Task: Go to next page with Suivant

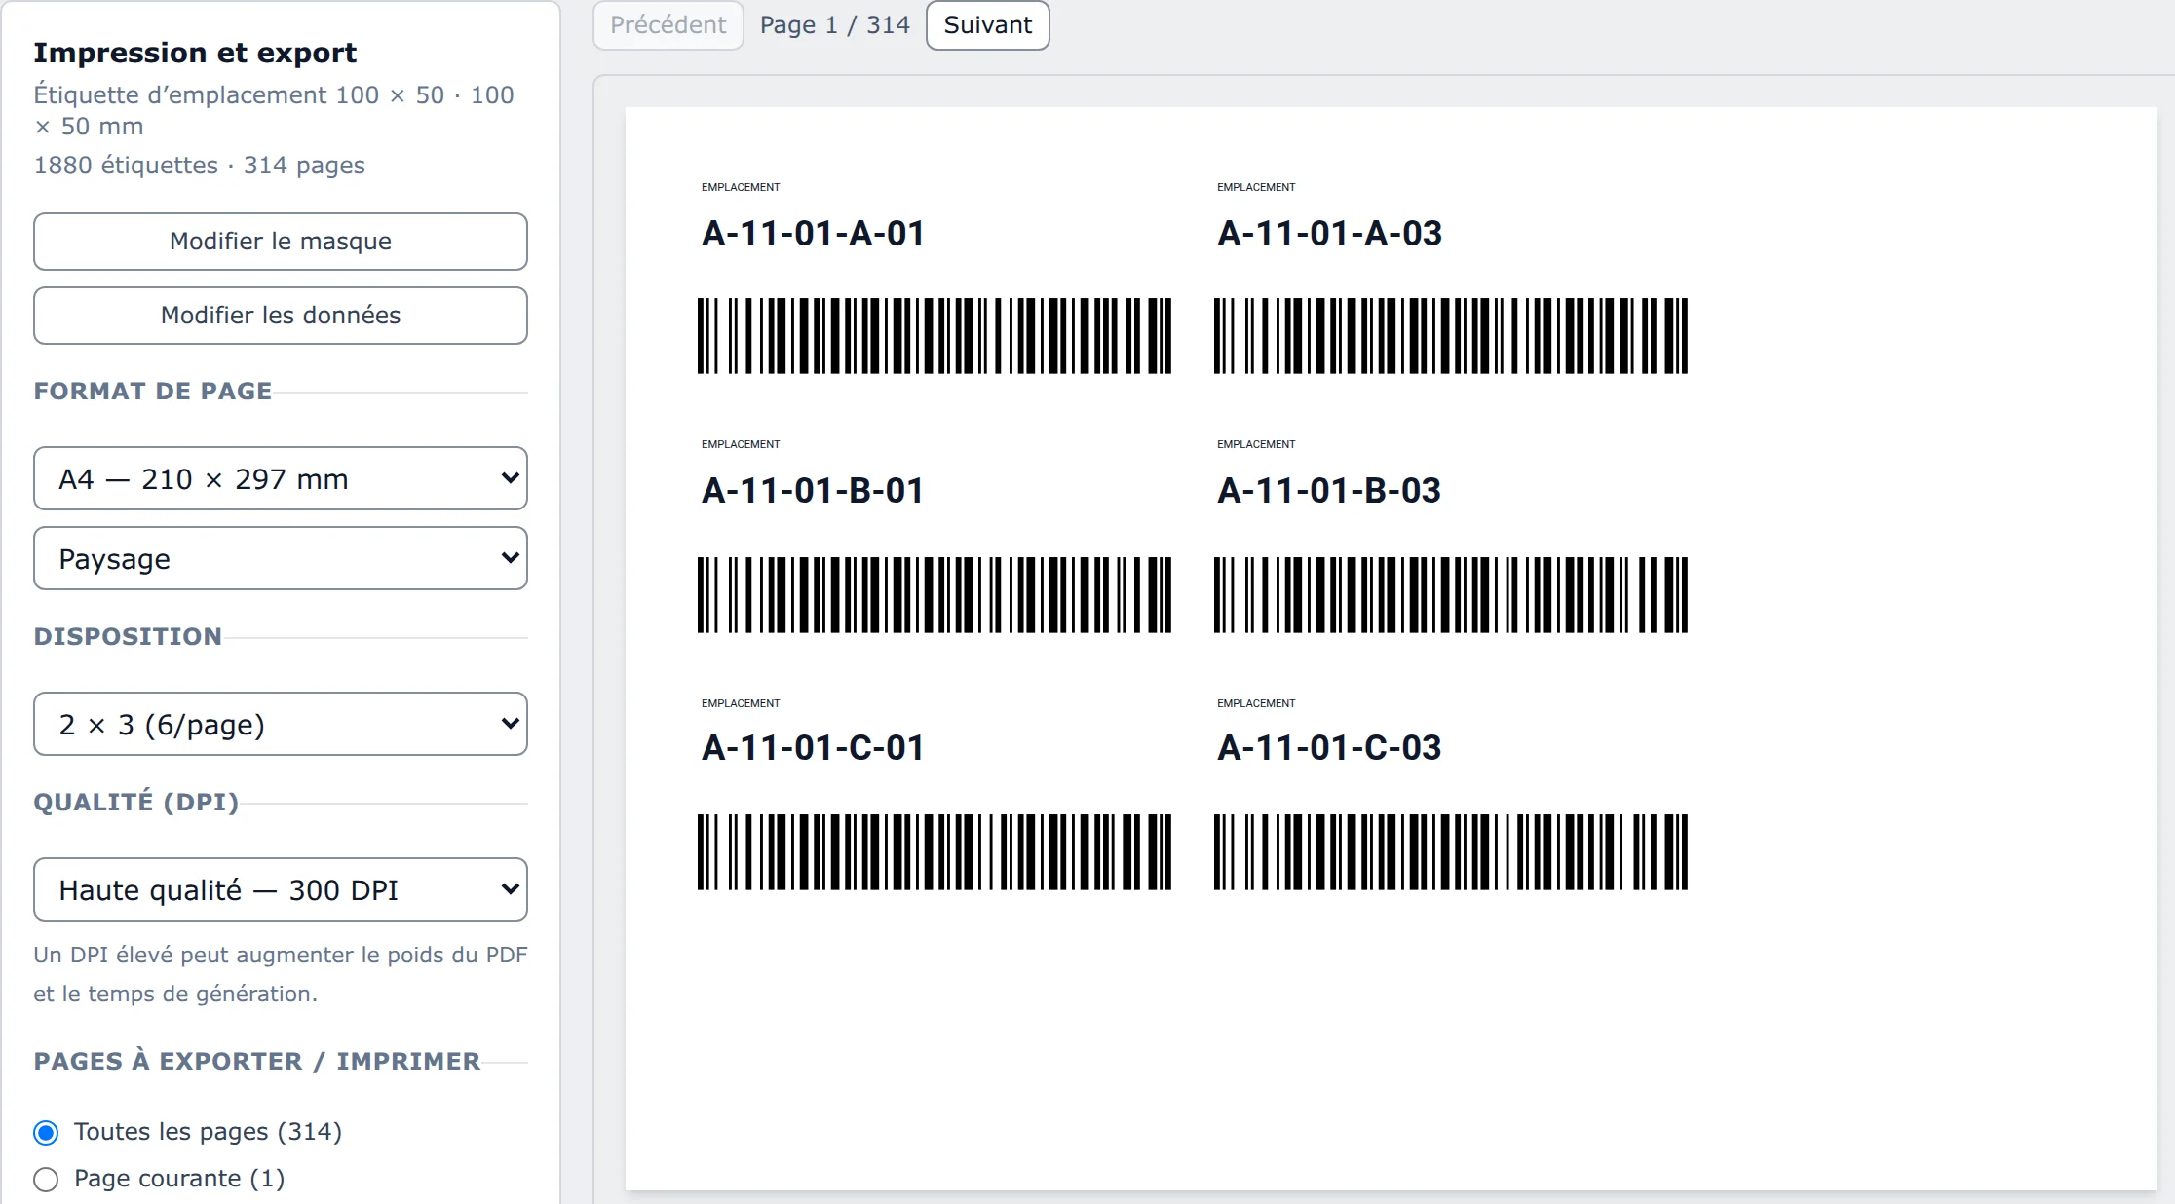Action: coord(987,25)
